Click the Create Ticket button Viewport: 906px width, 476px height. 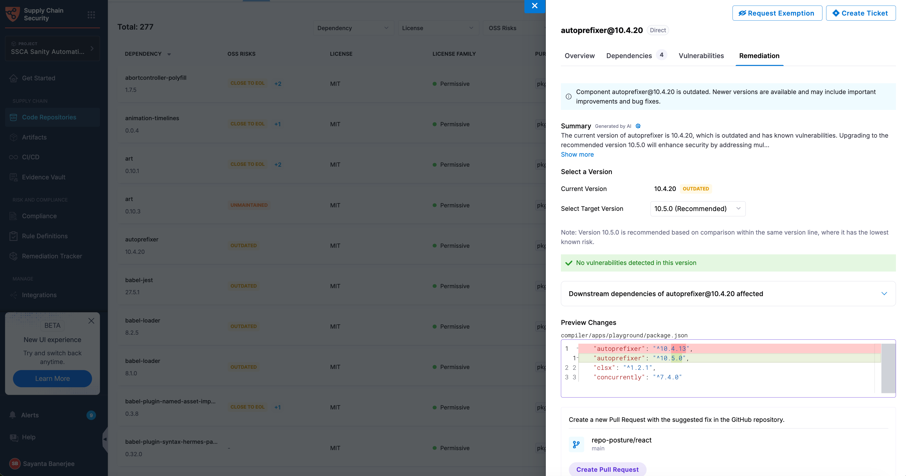[x=861, y=13]
